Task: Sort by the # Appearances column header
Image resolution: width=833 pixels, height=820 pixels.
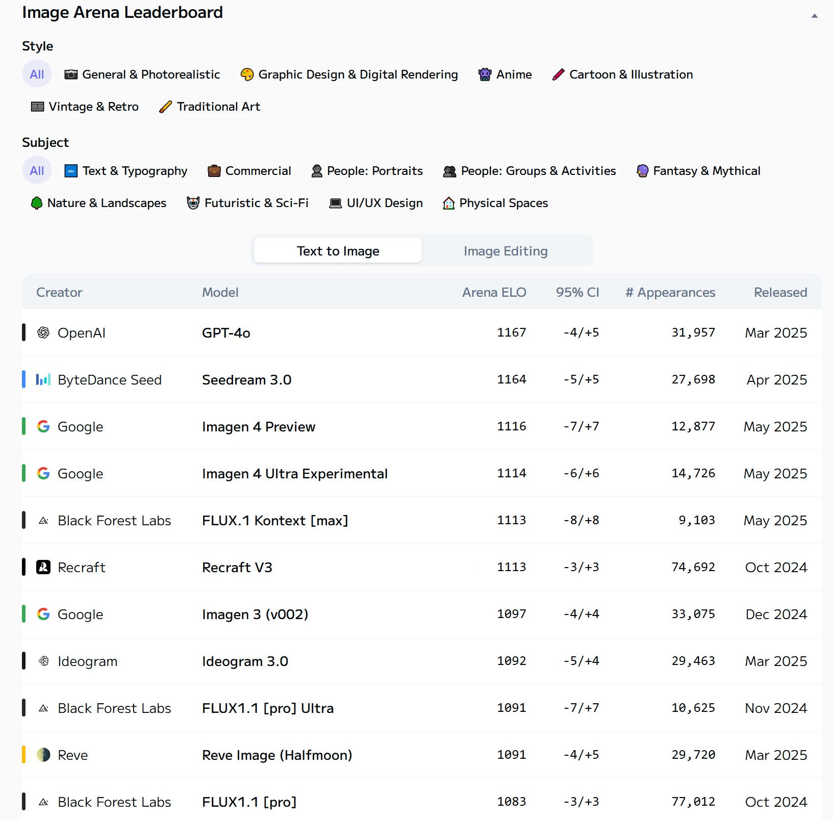Action: click(670, 292)
